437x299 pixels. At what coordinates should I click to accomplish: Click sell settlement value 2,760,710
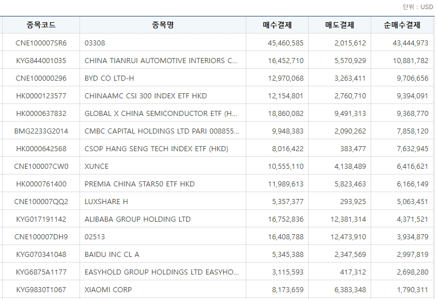[350, 95]
